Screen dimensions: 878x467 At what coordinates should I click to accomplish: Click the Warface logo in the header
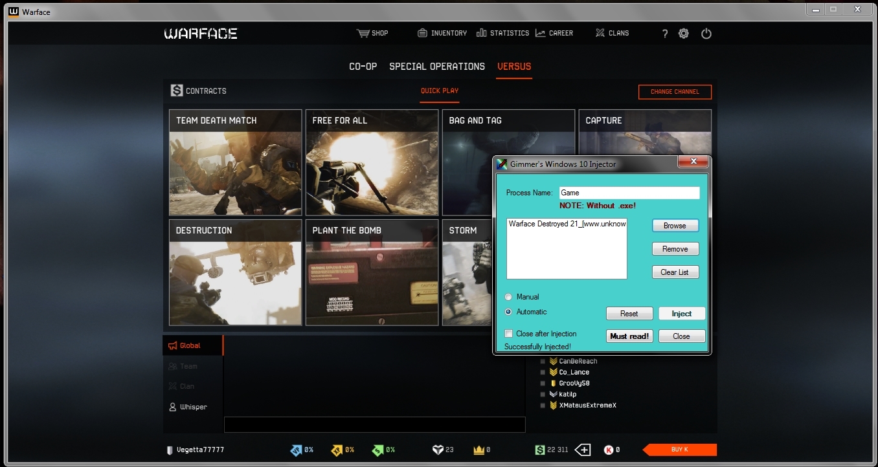click(201, 34)
